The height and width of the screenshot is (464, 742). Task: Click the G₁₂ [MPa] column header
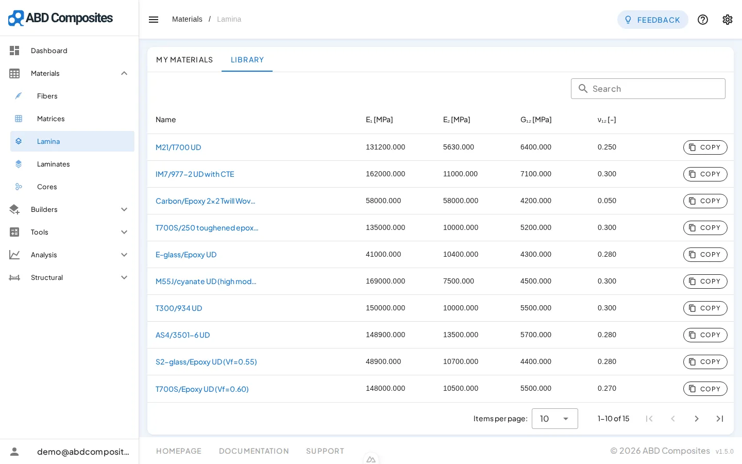(536, 120)
